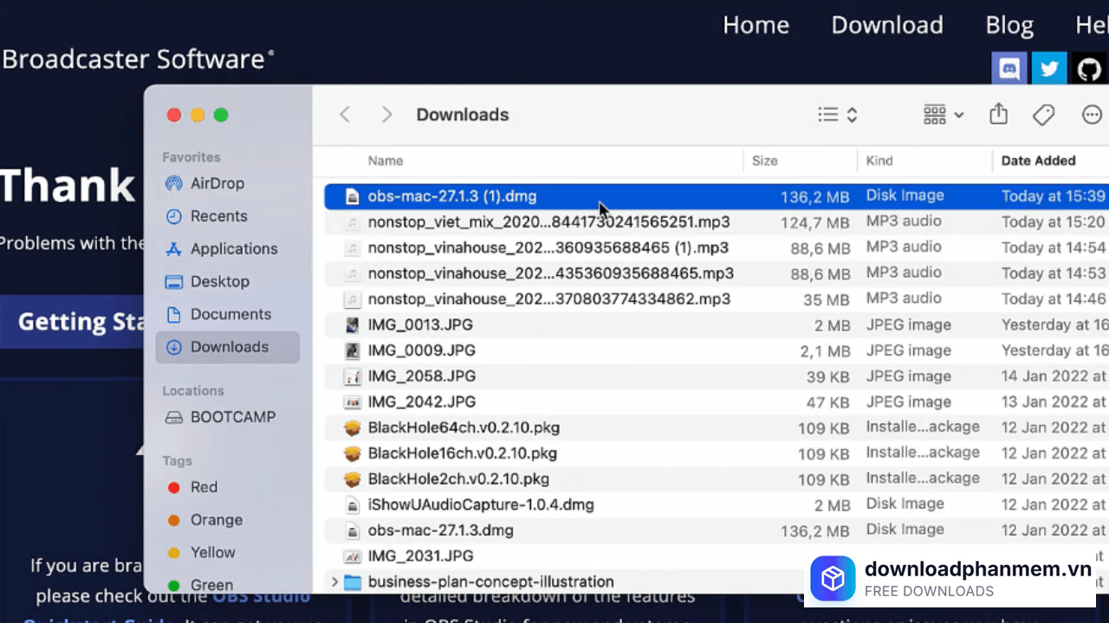
Task: Sort files by Name column
Action: pyautogui.click(x=385, y=161)
